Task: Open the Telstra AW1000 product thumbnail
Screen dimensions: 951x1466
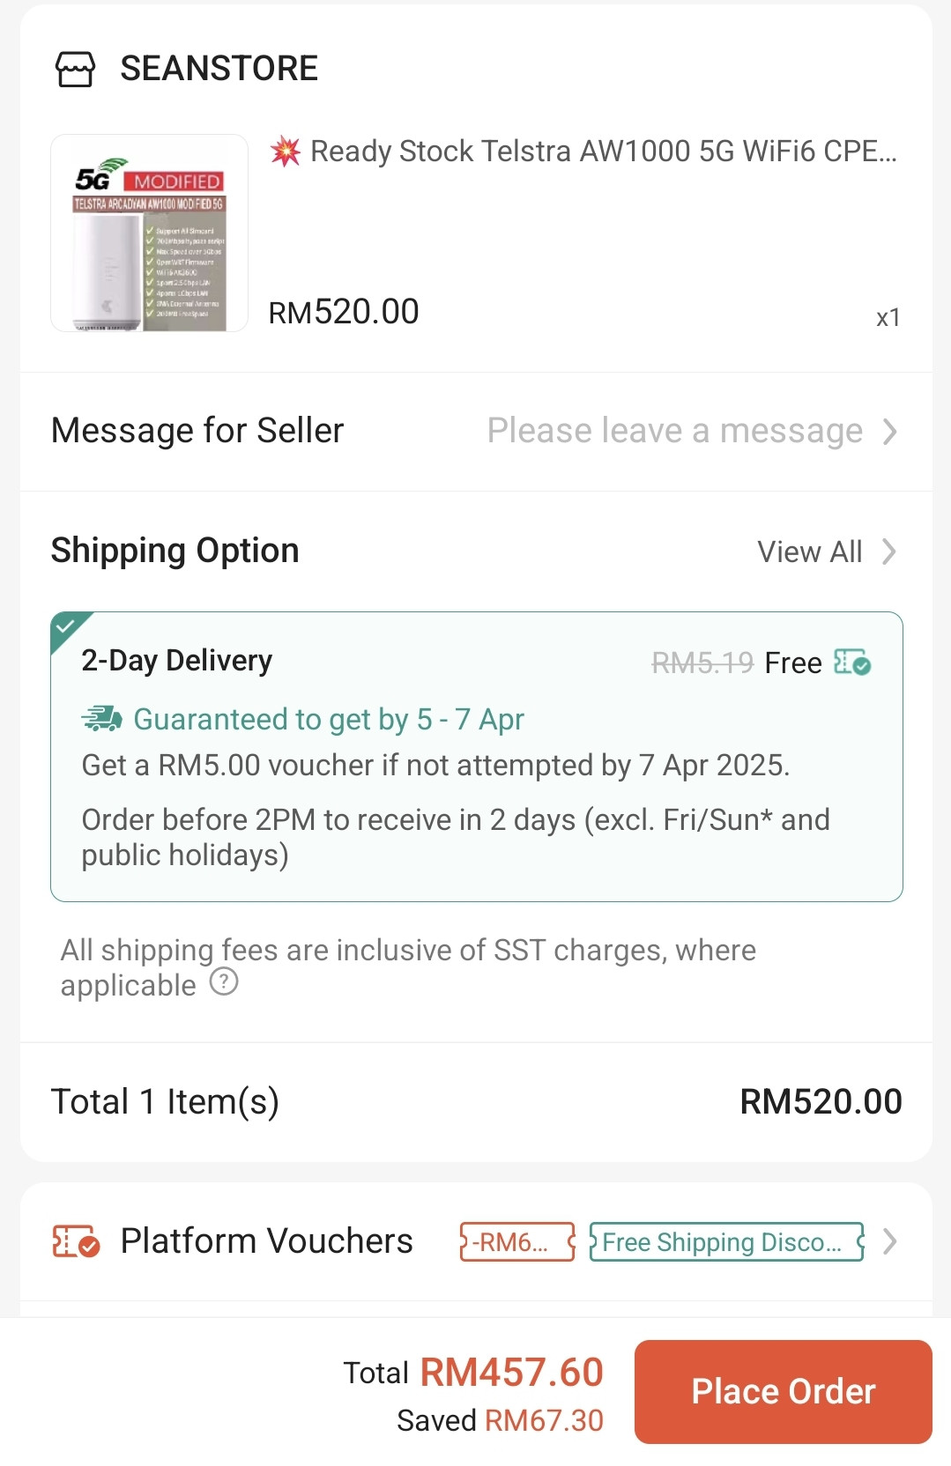Action: tap(149, 233)
